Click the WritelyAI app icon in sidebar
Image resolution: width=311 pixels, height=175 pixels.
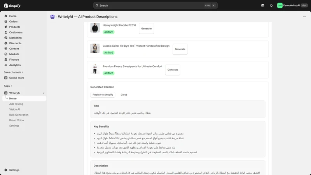click(x=6, y=93)
